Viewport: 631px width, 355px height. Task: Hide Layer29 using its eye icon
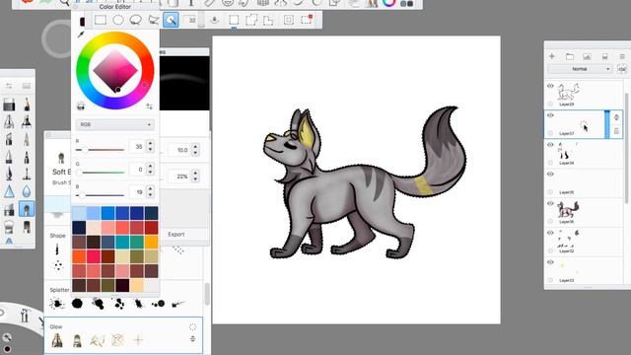coord(550,86)
